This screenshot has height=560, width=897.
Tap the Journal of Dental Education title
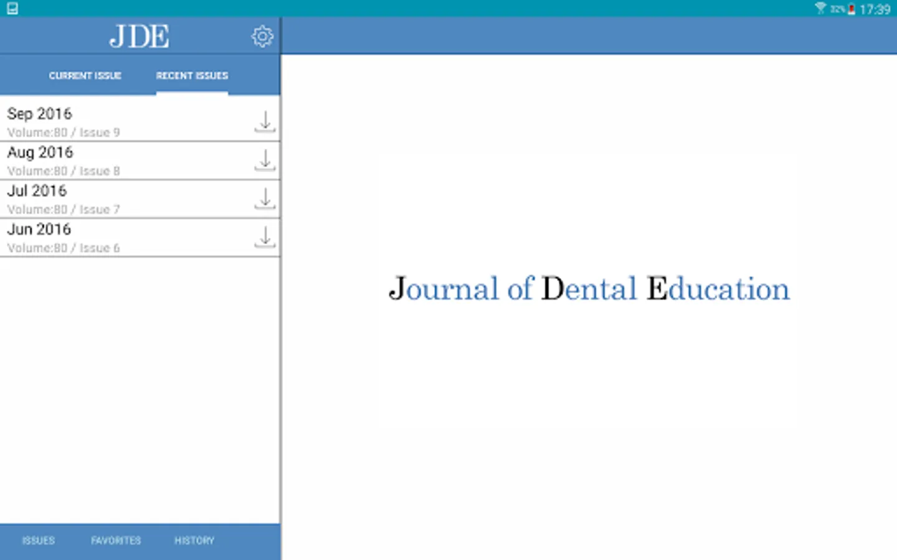click(x=589, y=289)
